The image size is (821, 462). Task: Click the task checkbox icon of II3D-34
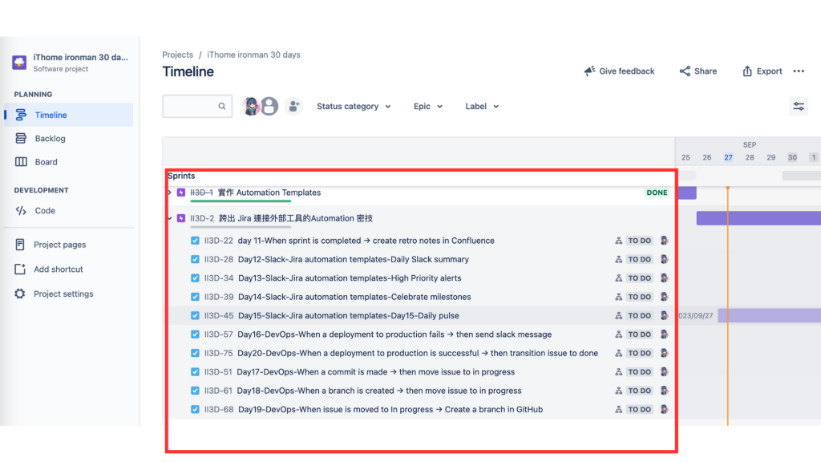[195, 278]
